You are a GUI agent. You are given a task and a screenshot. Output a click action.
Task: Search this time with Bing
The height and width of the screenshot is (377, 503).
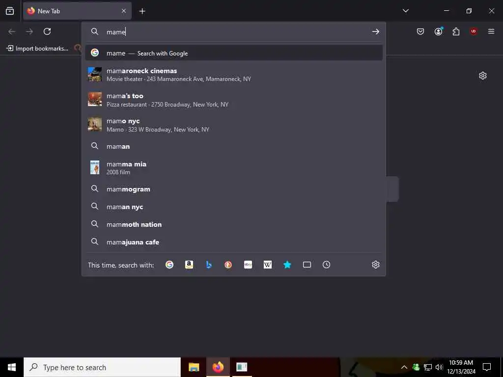[209, 265]
